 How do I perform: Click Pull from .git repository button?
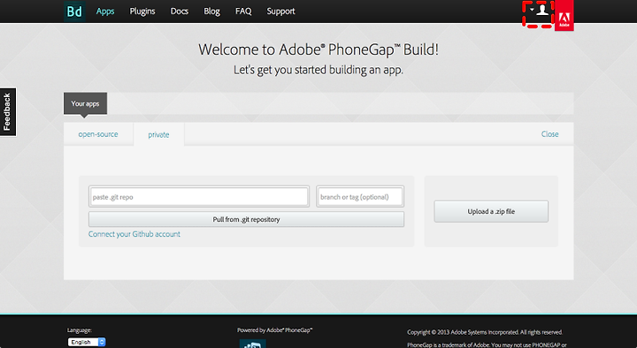click(246, 219)
